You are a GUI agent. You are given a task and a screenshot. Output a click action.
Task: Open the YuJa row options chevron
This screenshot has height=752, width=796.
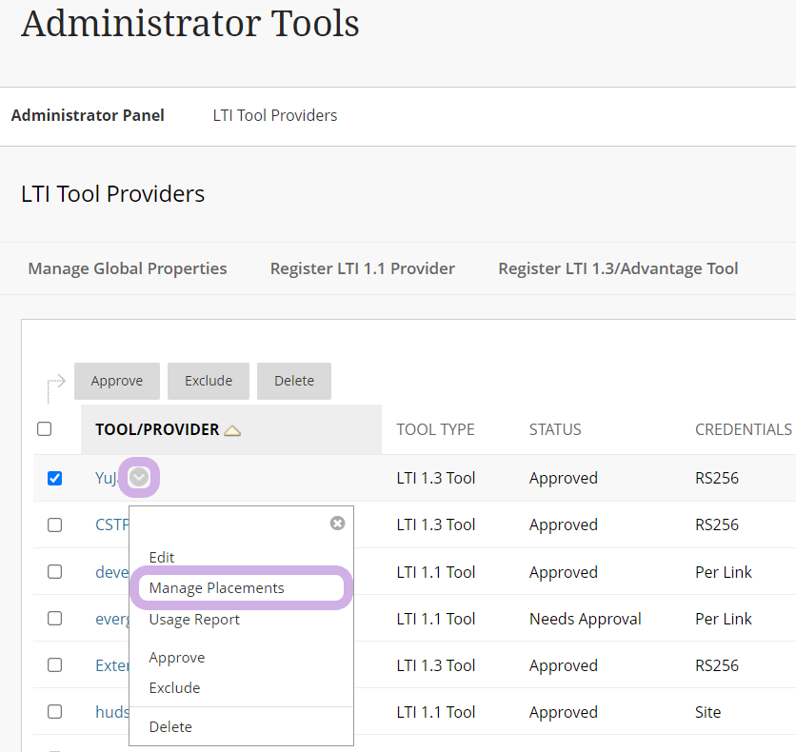click(140, 478)
